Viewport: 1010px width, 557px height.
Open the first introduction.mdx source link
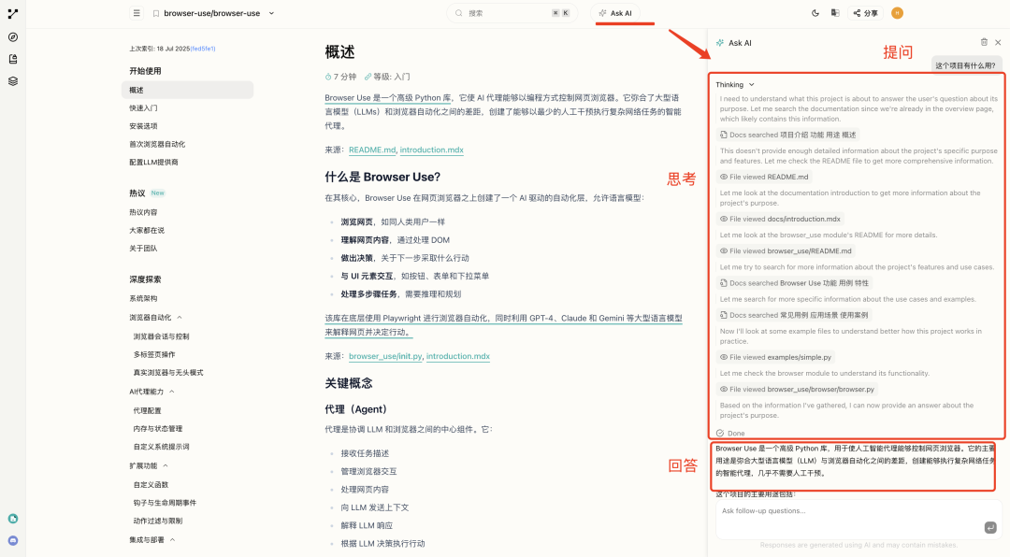tap(431, 150)
